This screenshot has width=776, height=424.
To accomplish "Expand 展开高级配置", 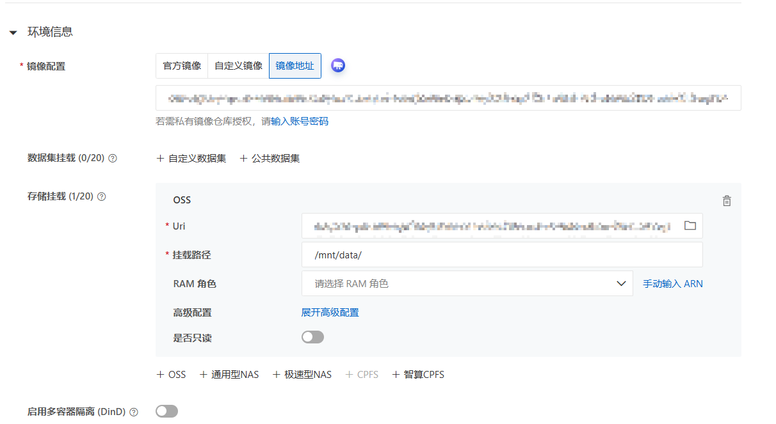I will pos(330,313).
